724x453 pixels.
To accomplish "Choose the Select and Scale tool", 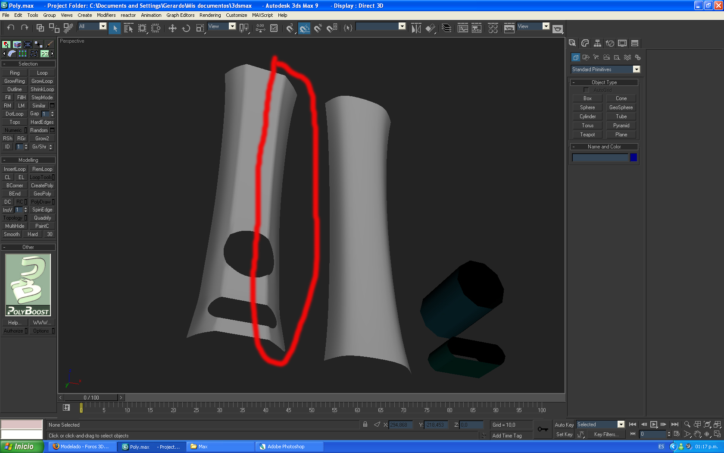I will coord(200,28).
